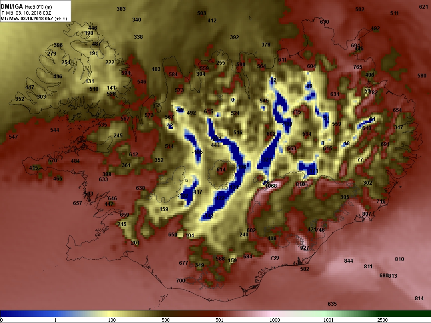431x323 pixels.
Task: Click the map value 715
Action: coord(297,112)
